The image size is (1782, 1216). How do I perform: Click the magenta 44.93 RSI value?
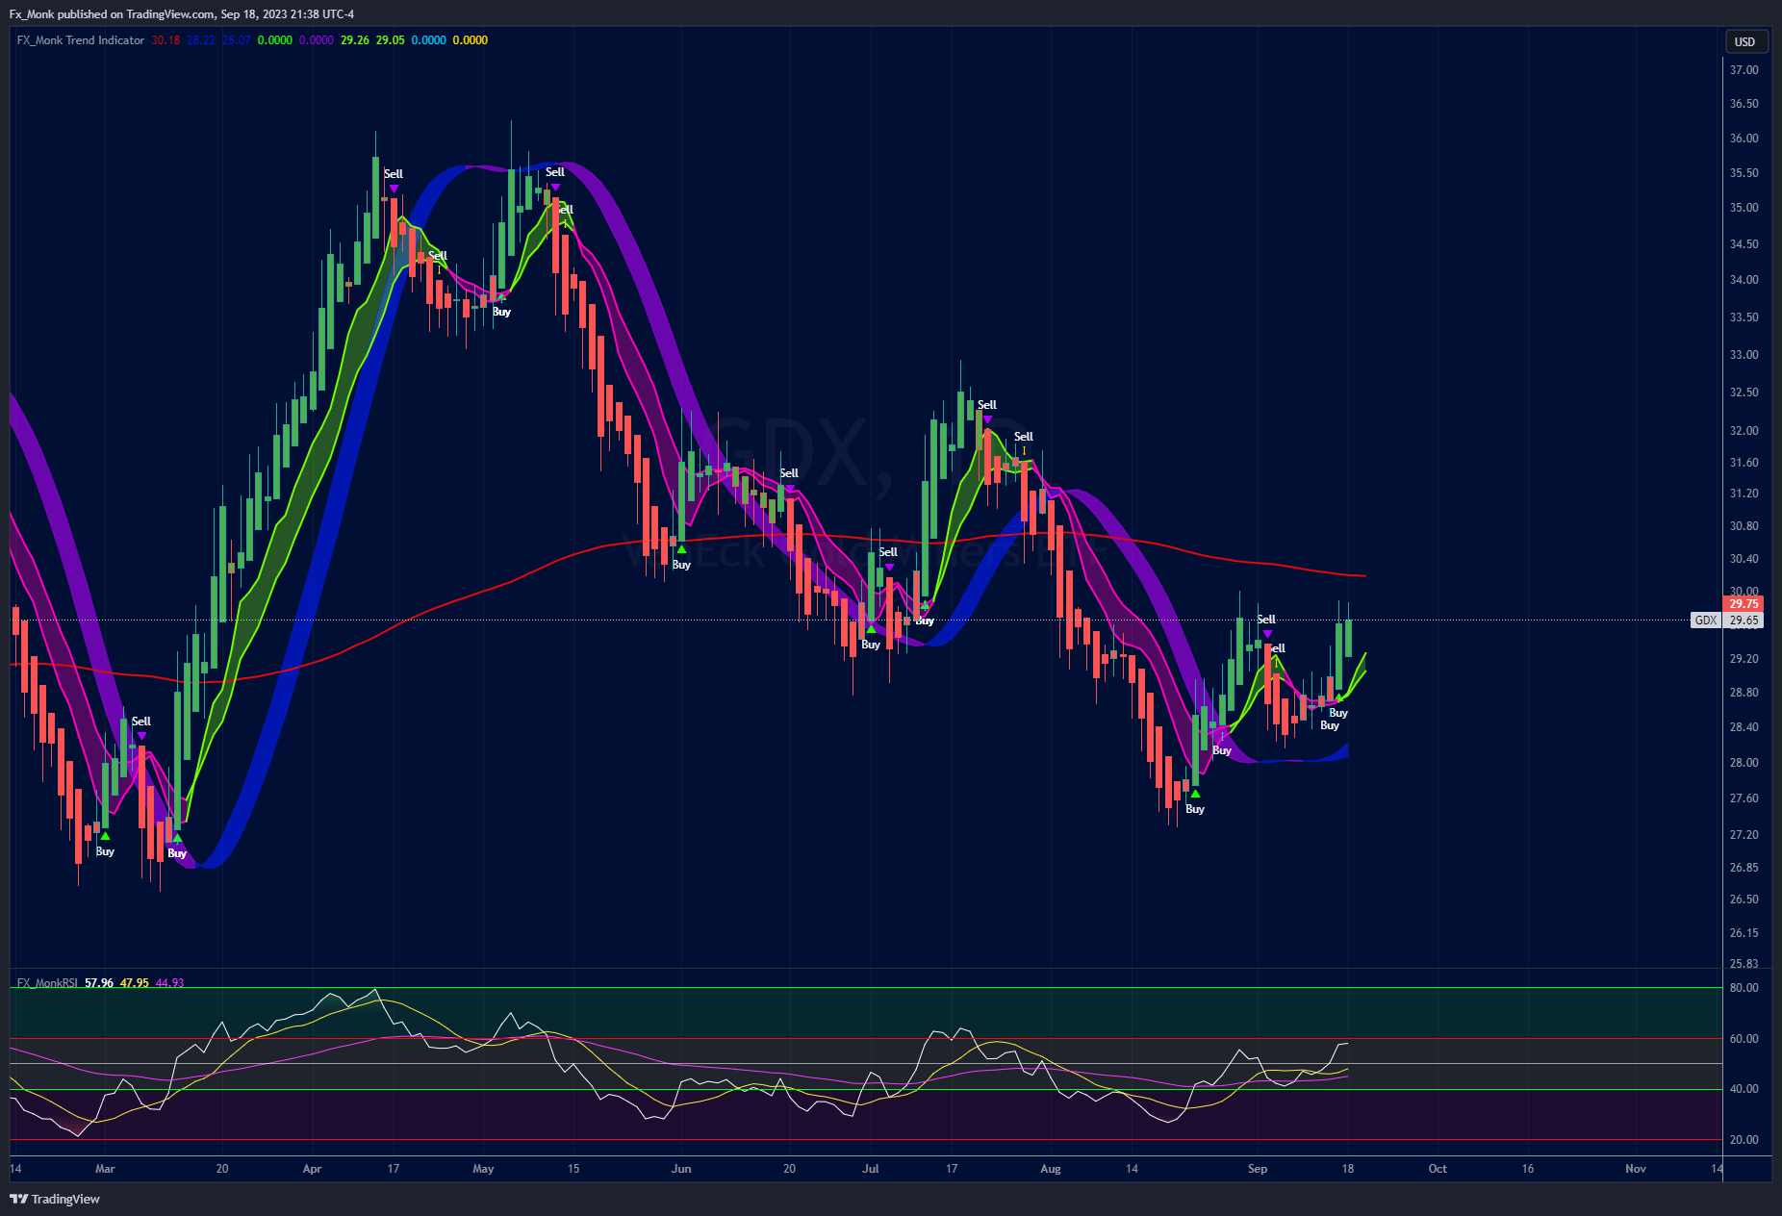point(170,983)
